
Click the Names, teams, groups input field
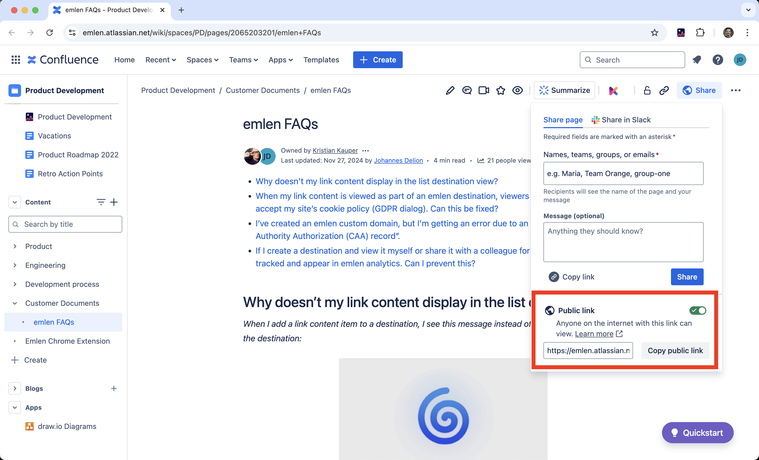pyautogui.click(x=623, y=173)
